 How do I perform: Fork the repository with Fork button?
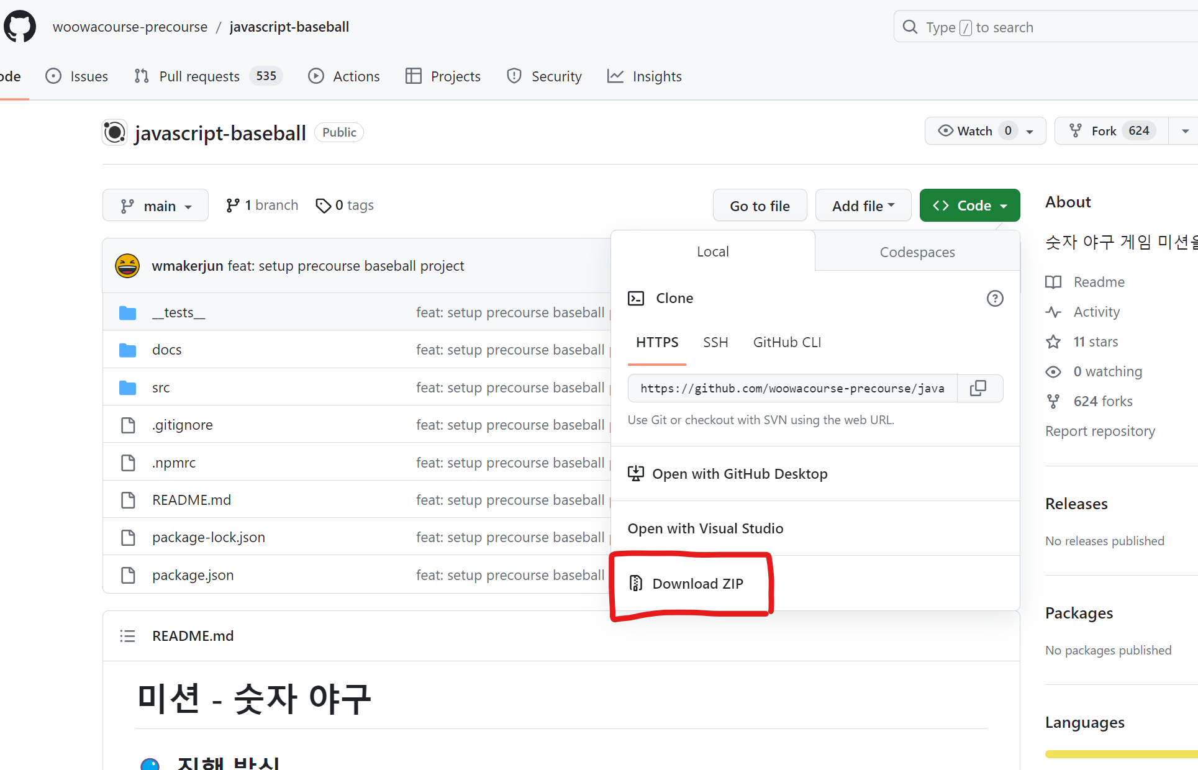tap(1110, 130)
